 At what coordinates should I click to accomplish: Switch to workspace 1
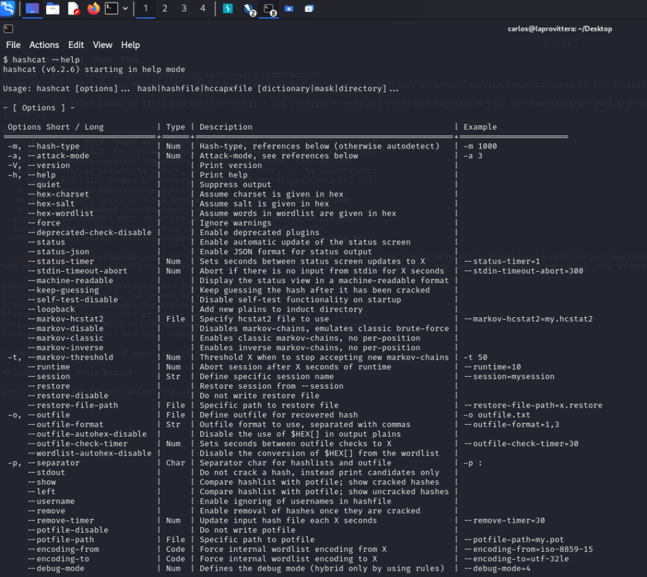pyautogui.click(x=146, y=9)
